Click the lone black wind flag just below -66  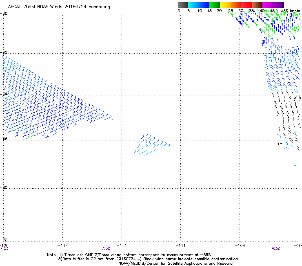[280, 144]
